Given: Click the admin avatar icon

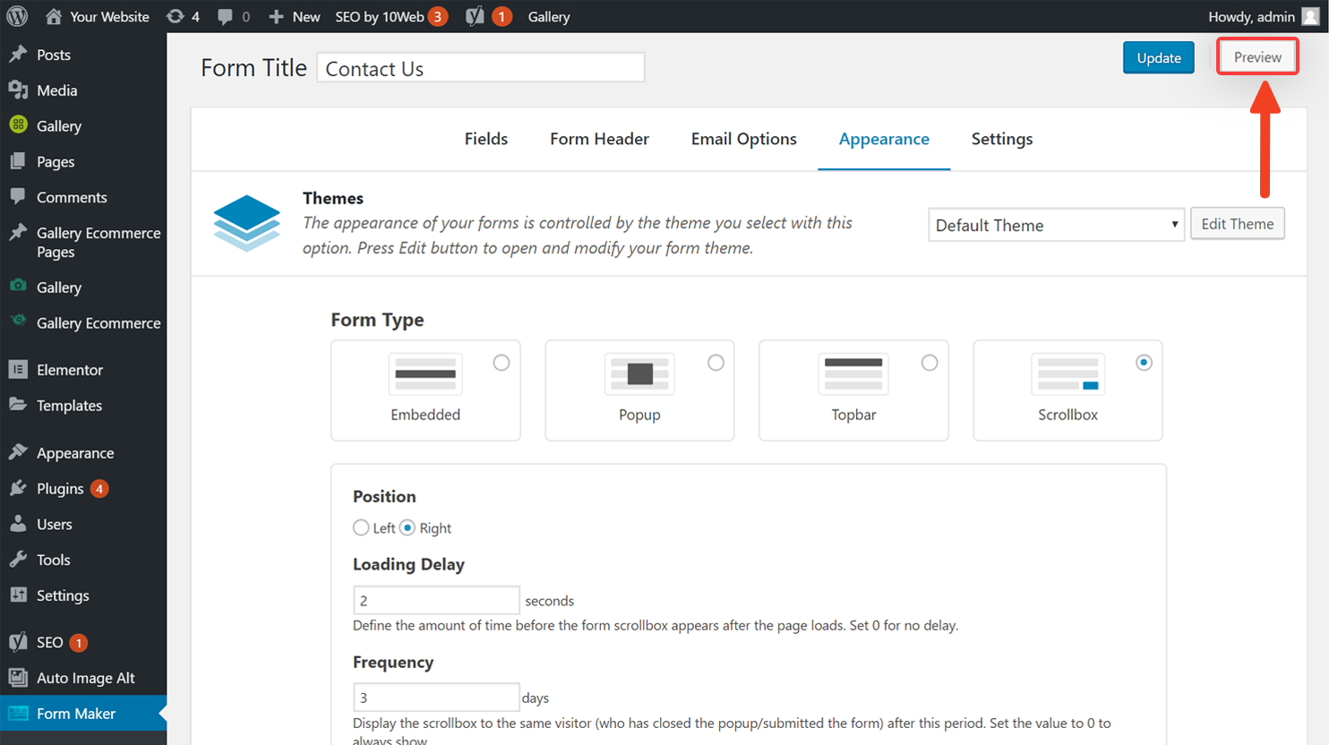Looking at the screenshot, I should pos(1310,16).
